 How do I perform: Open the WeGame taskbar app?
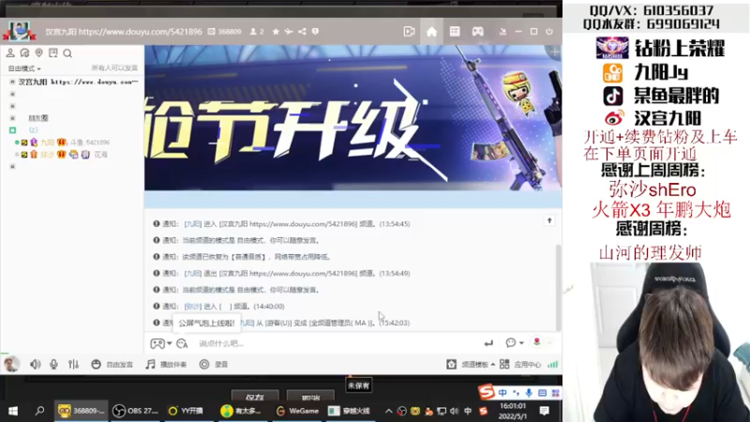click(x=297, y=411)
